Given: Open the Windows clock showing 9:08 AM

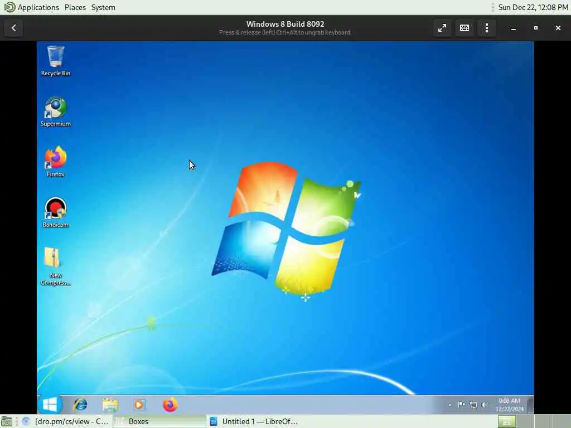Looking at the screenshot, I should pyautogui.click(x=509, y=405).
